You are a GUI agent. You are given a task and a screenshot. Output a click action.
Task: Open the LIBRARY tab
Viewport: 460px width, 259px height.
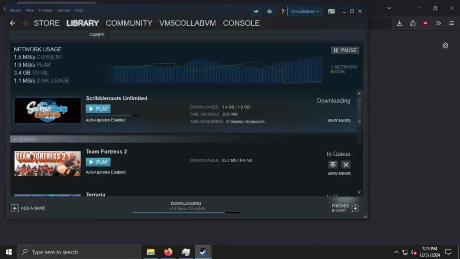point(83,23)
